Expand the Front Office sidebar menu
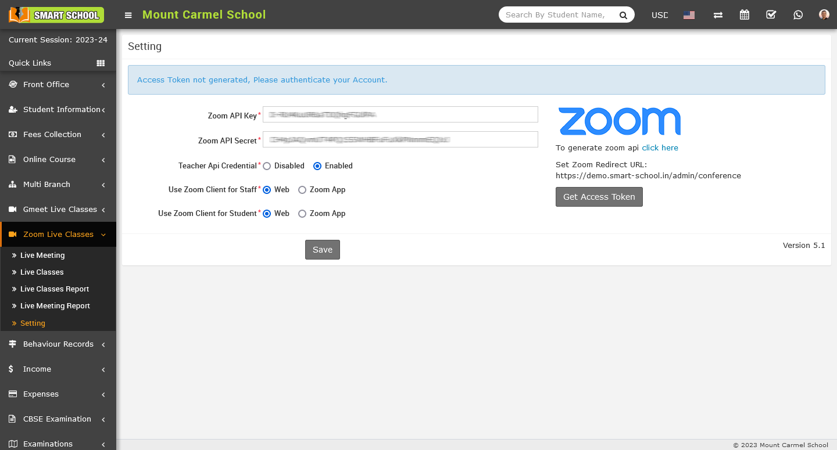Screen dimensions: 837x450 point(58,85)
